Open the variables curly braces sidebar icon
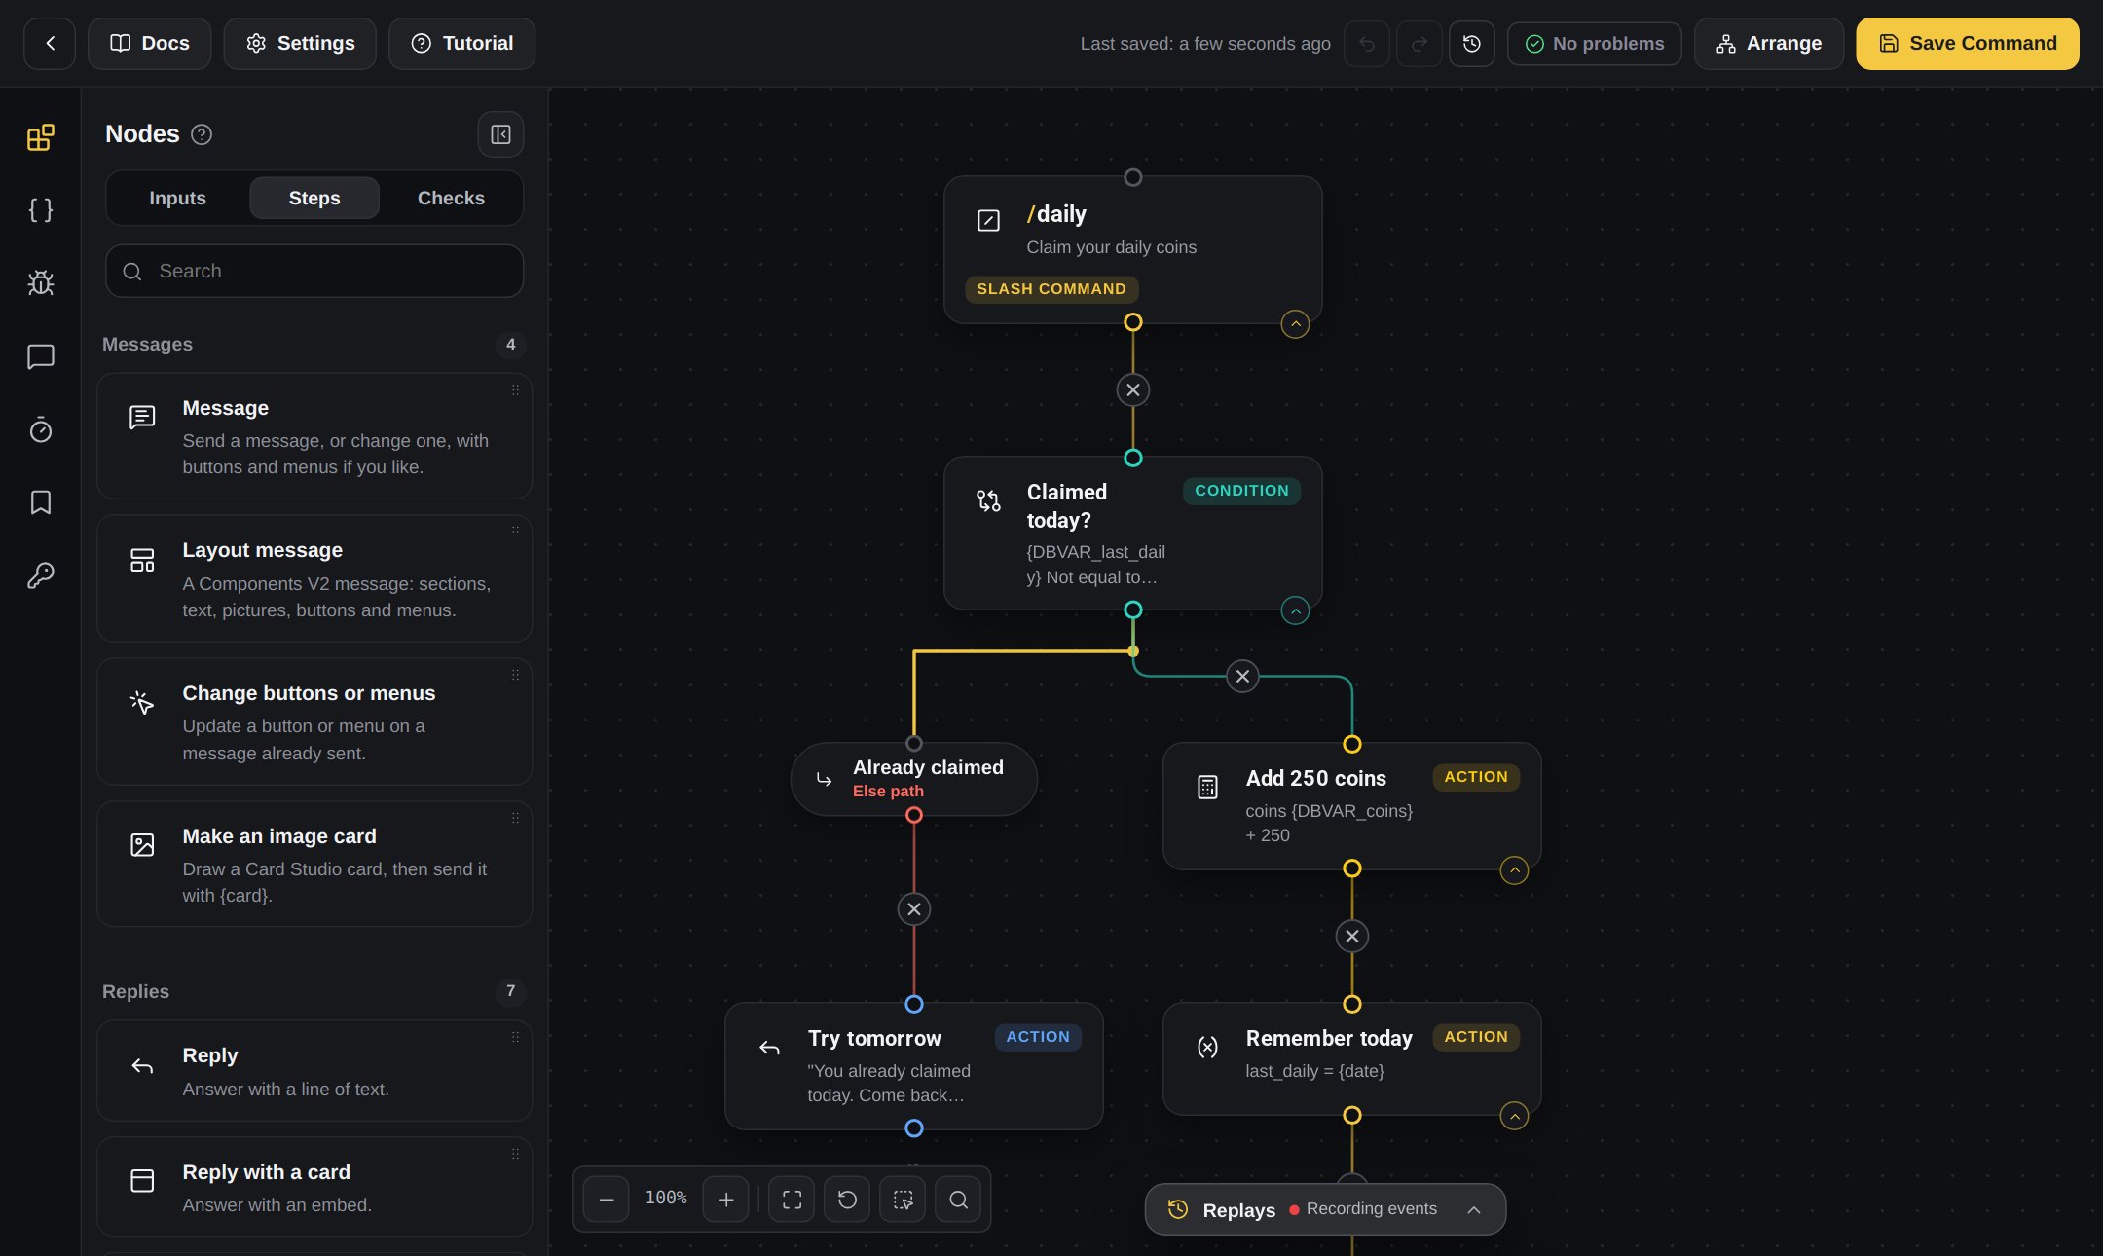2103x1256 pixels. (40, 210)
